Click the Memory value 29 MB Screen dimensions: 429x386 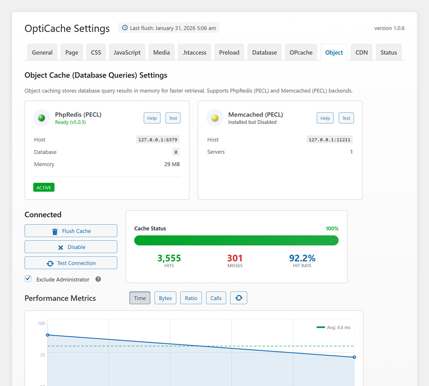click(172, 164)
